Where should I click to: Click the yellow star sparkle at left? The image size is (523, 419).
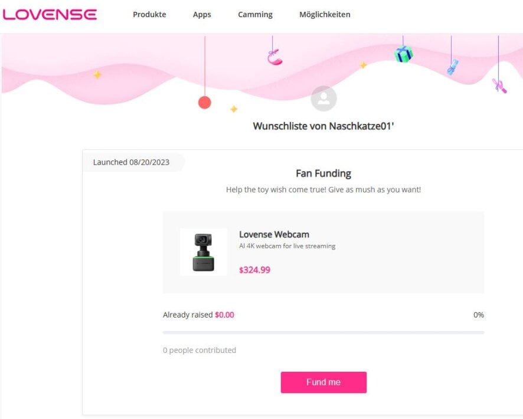point(97,74)
